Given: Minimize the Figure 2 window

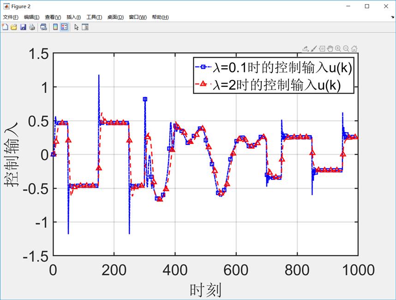Looking at the screenshot, I should tap(348, 6).
